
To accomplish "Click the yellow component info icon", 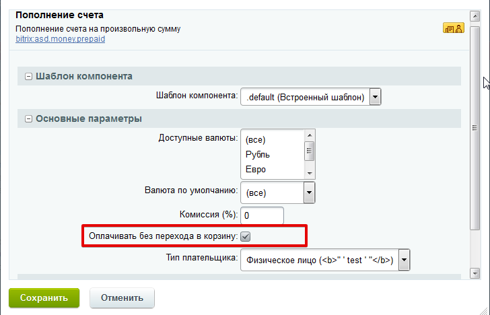I will 454,28.
